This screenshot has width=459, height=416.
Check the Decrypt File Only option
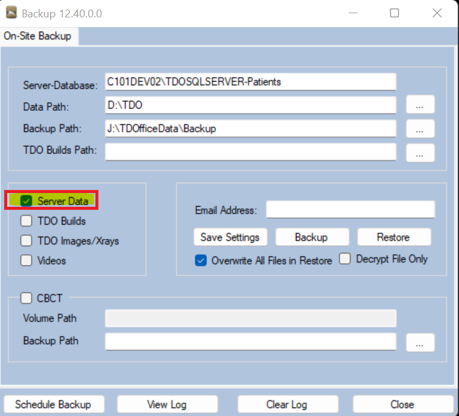point(345,260)
